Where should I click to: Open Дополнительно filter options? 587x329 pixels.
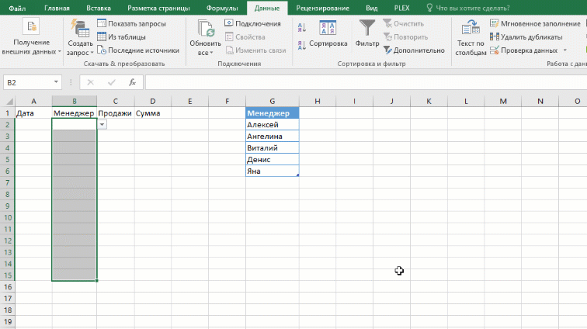414,50
